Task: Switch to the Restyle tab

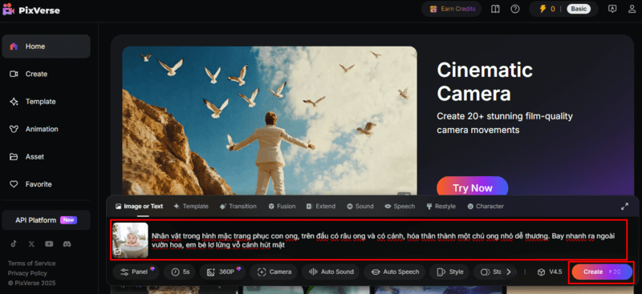Action: pos(441,207)
